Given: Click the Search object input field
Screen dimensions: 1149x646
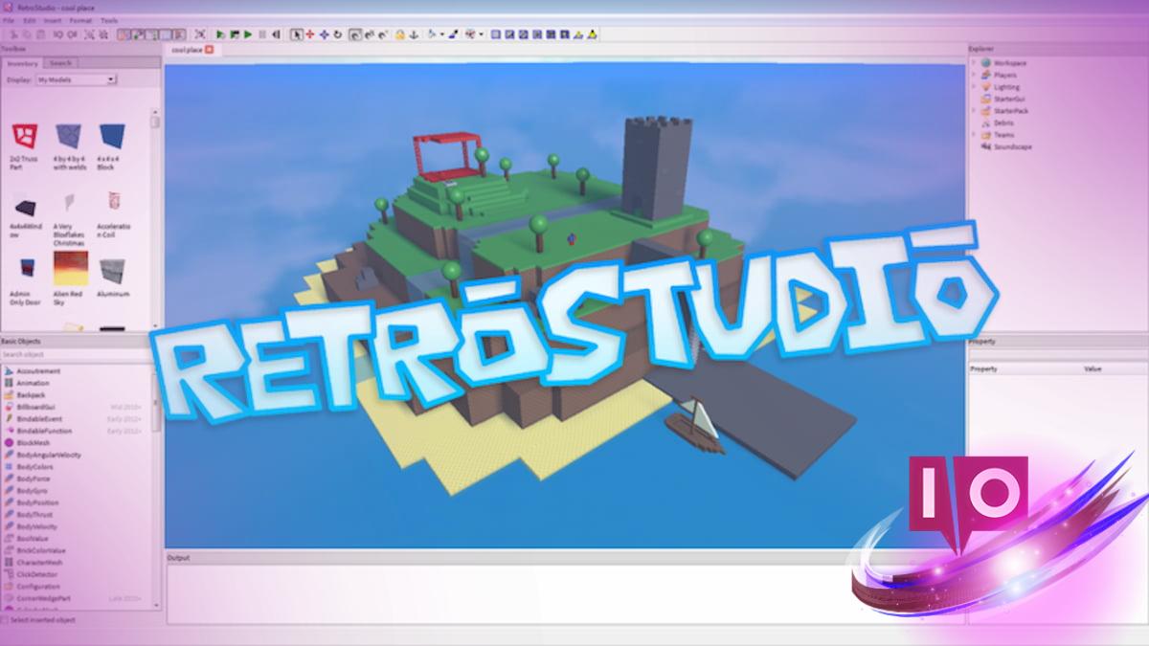Looking at the screenshot, I should pos(75,355).
